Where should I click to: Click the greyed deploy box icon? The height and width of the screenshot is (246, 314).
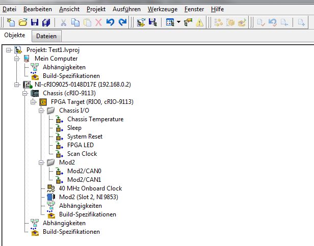click(242, 22)
